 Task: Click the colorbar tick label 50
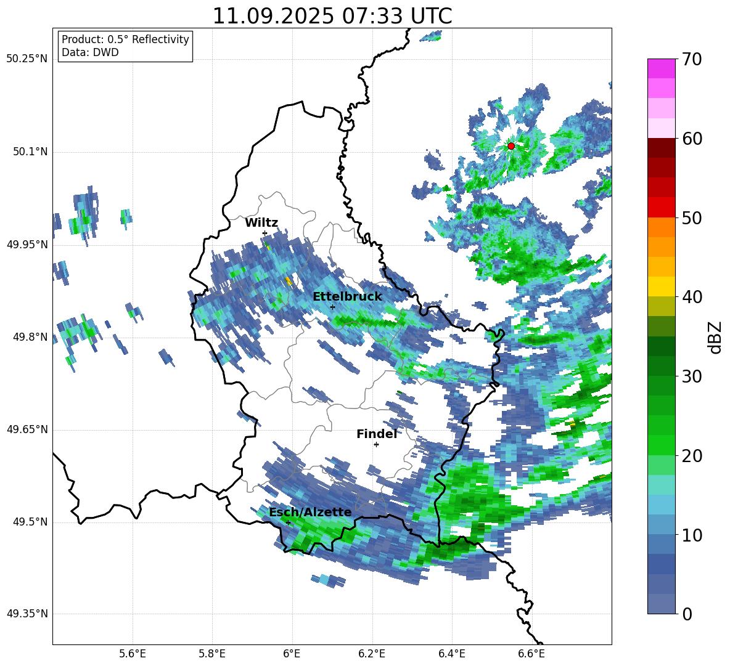pos(691,217)
